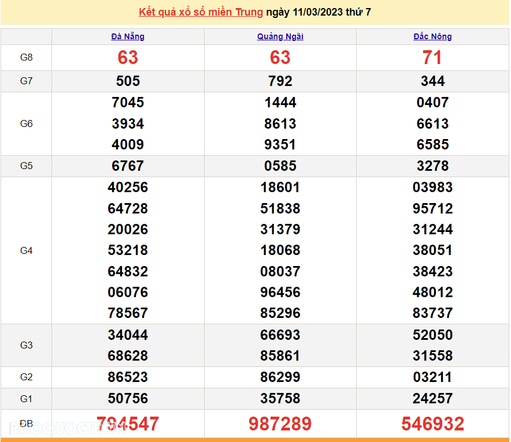Select the G6 prize row label
The width and height of the screenshot is (511, 442).
(27, 123)
